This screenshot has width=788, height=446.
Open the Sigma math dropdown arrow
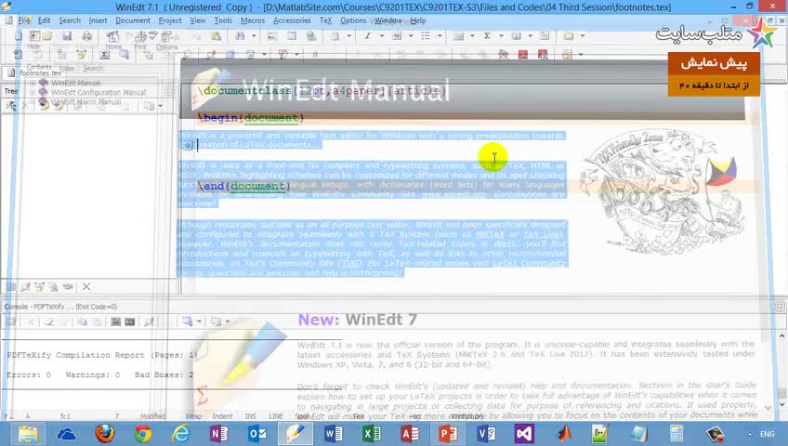coord(501,36)
